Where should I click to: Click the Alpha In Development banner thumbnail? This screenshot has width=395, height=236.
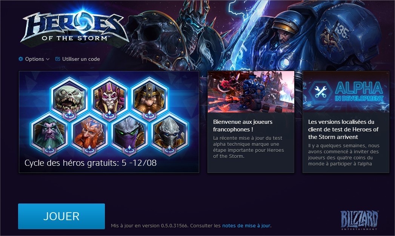point(346,92)
